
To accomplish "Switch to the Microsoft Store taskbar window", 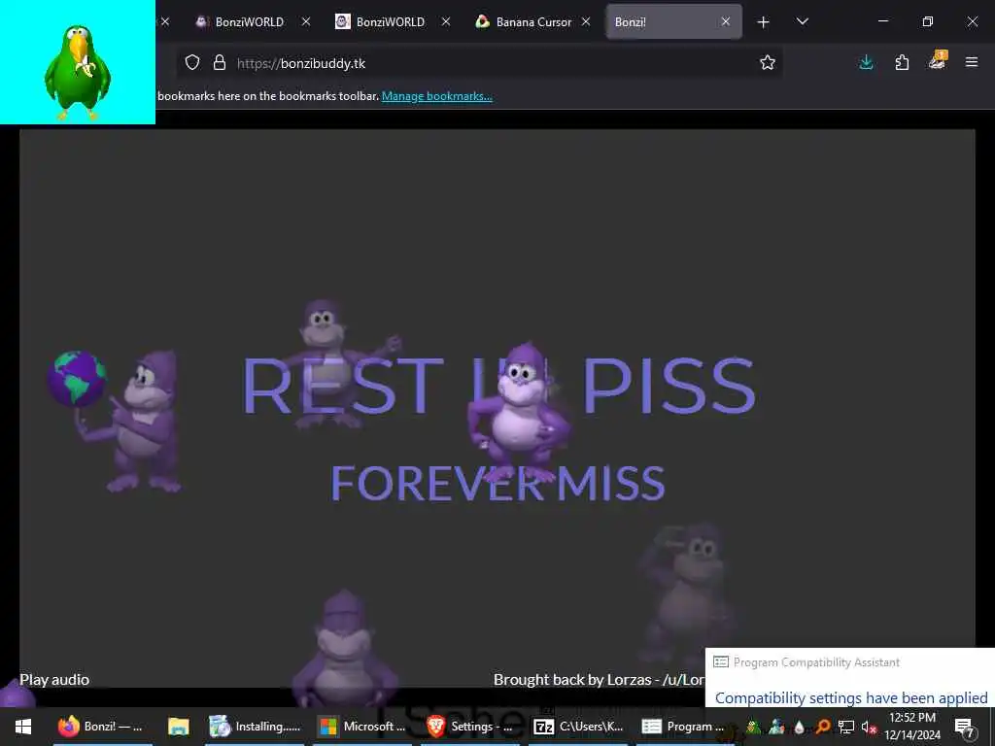I will (x=362, y=727).
